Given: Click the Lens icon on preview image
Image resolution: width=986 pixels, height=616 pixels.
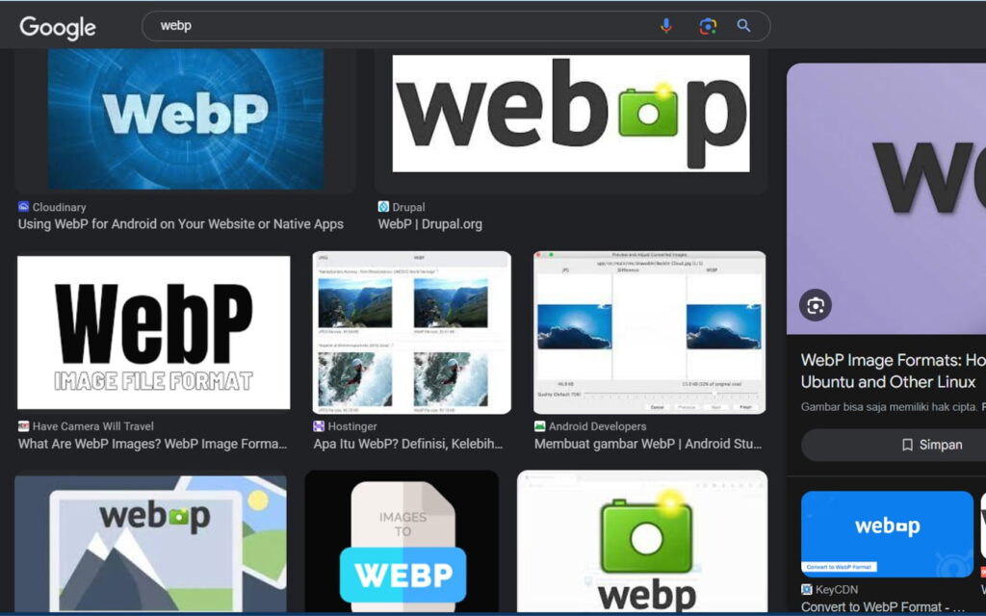Looking at the screenshot, I should tap(816, 305).
